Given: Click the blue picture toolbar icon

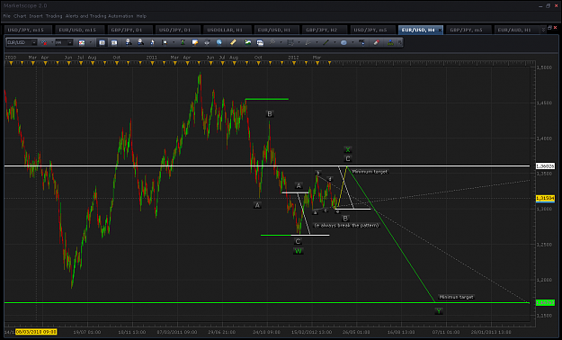Looking at the screenshot, I should tap(260, 42).
